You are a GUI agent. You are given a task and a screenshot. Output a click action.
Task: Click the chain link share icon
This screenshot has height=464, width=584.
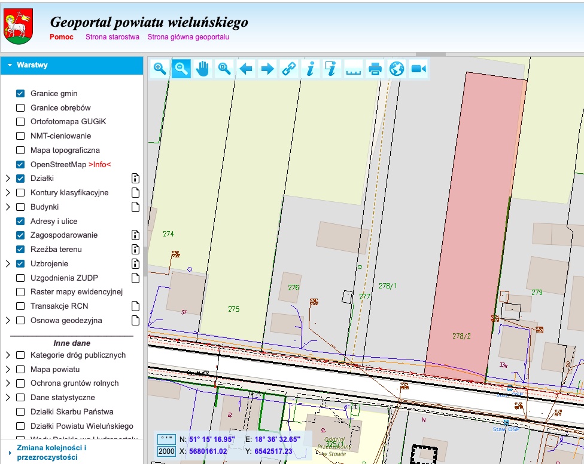coord(289,69)
